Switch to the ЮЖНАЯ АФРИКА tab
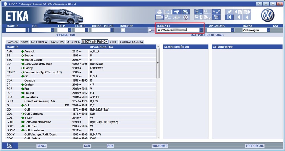Screen dimensions: 285x151 [x=131, y=42]
